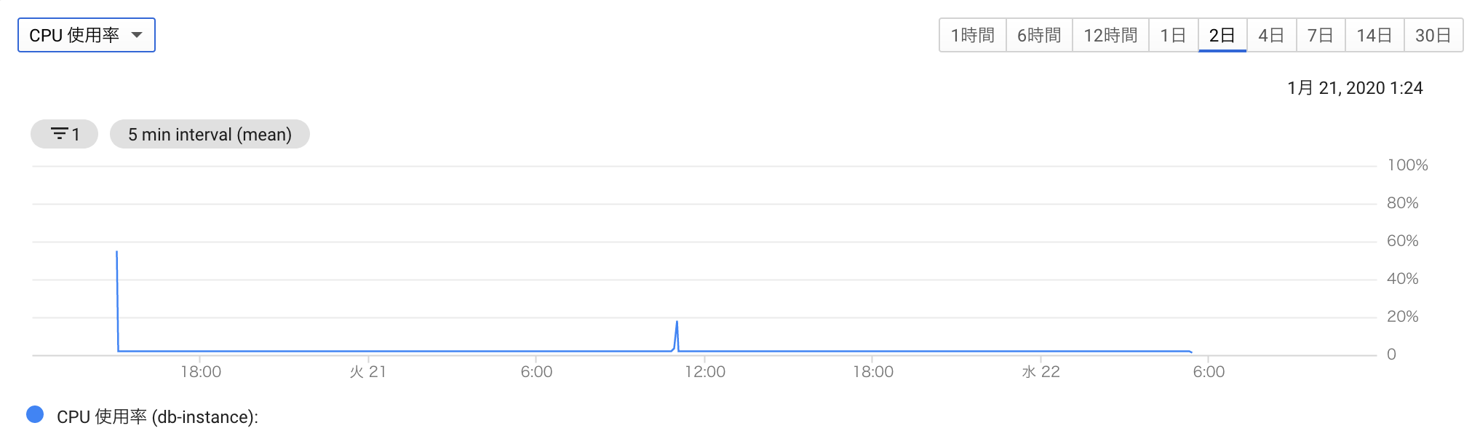Image resolution: width=1480 pixels, height=447 pixels.
Task: Open the 5 min interval (mean) chip
Action: [x=210, y=134]
